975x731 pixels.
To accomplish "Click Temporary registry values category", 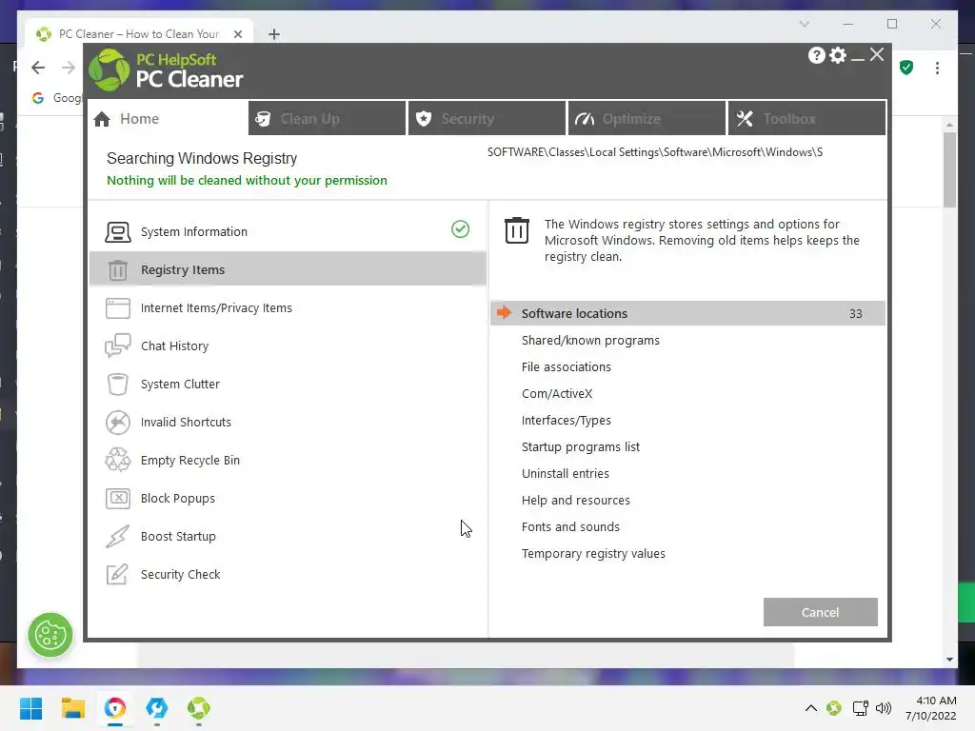I will click(x=593, y=553).
